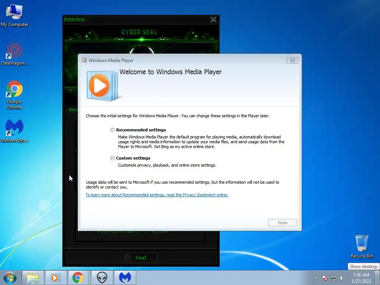Show hidden tray icons arrow
The height and width of the screenshot is (285, 380).
(x=315, y=278)
